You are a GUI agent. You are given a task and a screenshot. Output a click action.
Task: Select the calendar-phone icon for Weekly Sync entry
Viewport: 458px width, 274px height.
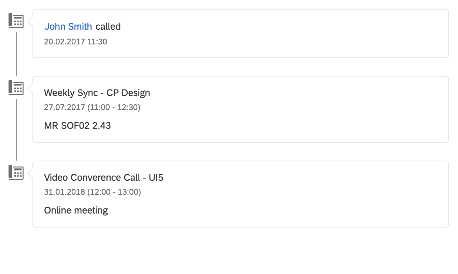pos(15,87)
